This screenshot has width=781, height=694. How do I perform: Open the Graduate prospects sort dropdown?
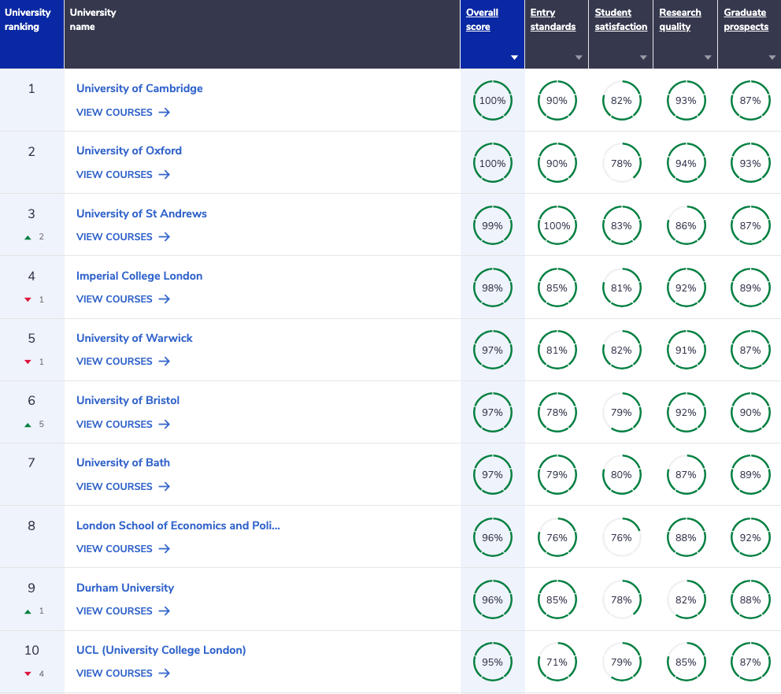(x=772, y=57)
